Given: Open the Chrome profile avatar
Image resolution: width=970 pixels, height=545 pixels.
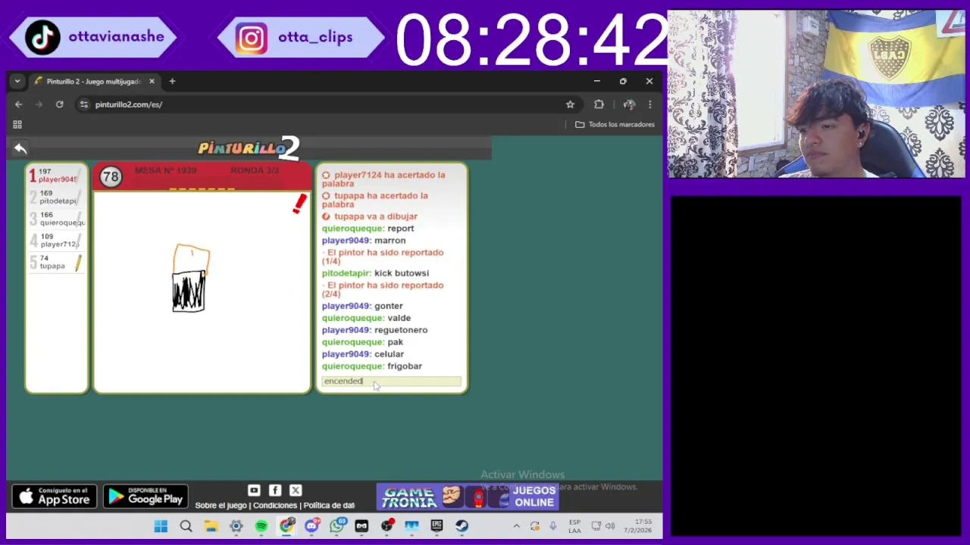Looking at the screenshot, I should [x=629, y=104].
